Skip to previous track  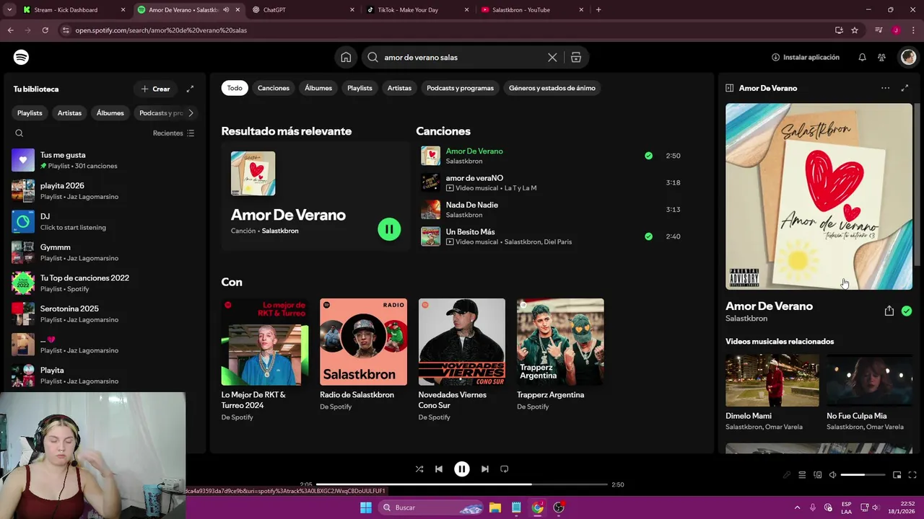point(439,469)
